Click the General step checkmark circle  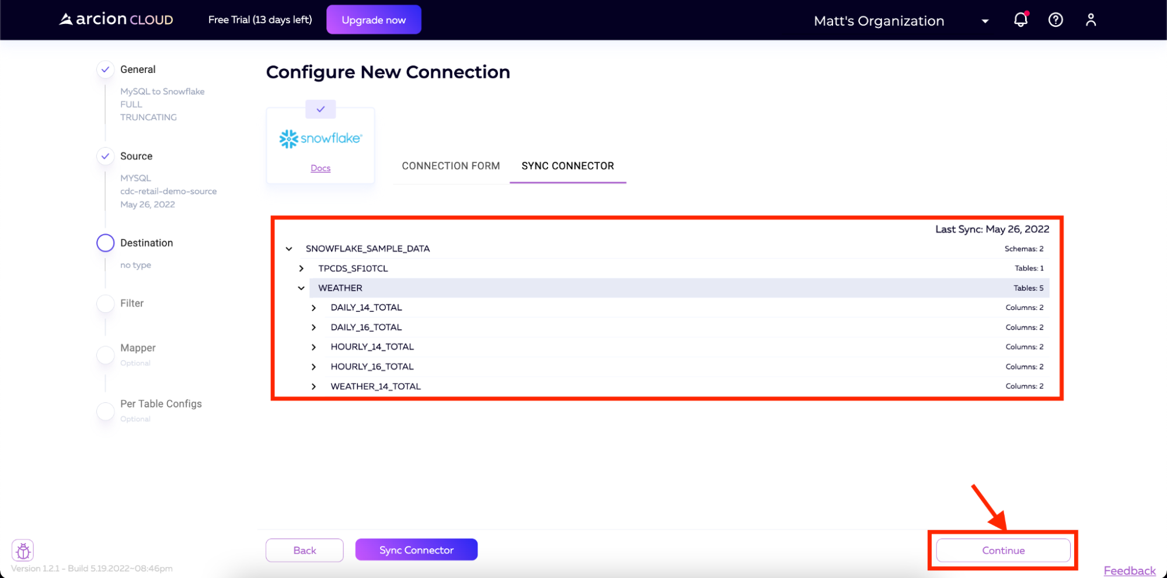105,69
